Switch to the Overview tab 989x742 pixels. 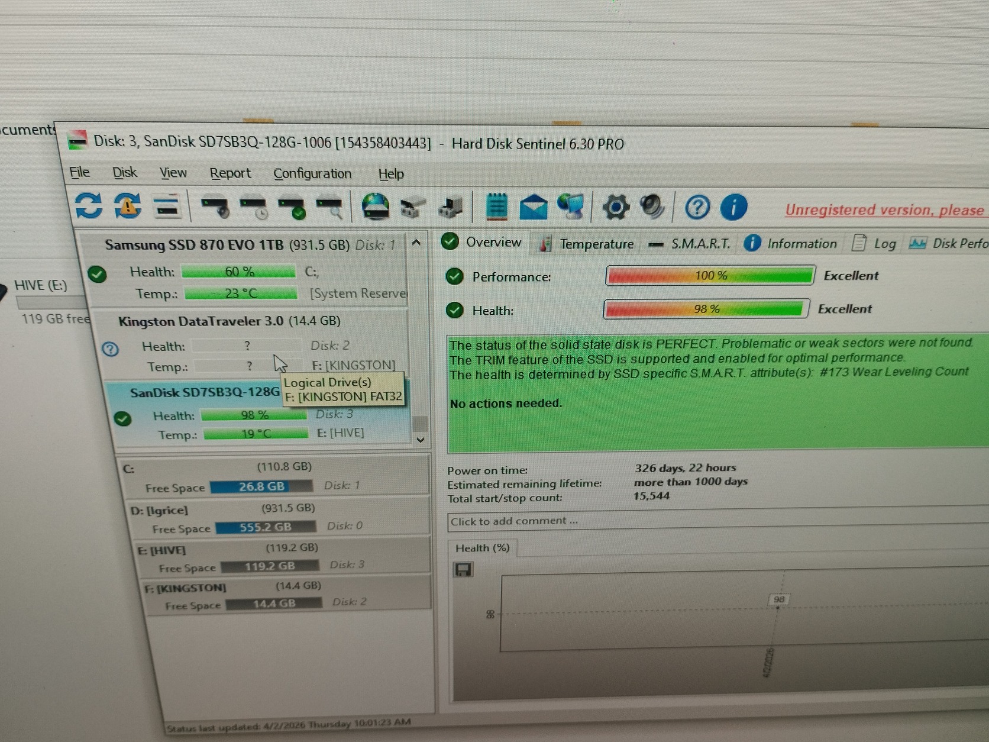click(481, 242)
